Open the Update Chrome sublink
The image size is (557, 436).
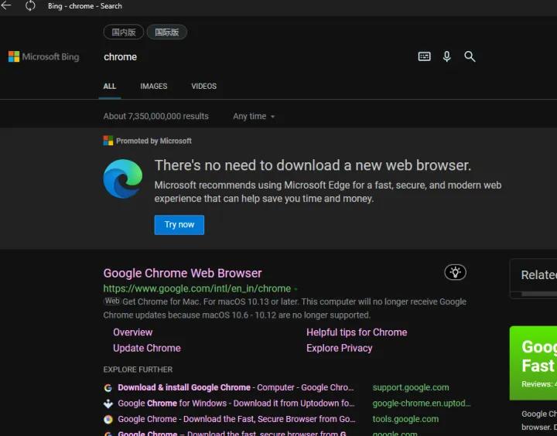147,348
